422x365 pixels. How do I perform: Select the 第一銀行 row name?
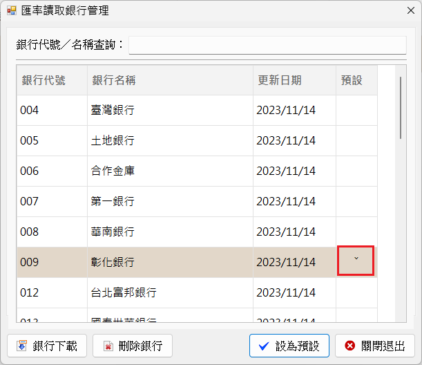click(x=113, y=201)
